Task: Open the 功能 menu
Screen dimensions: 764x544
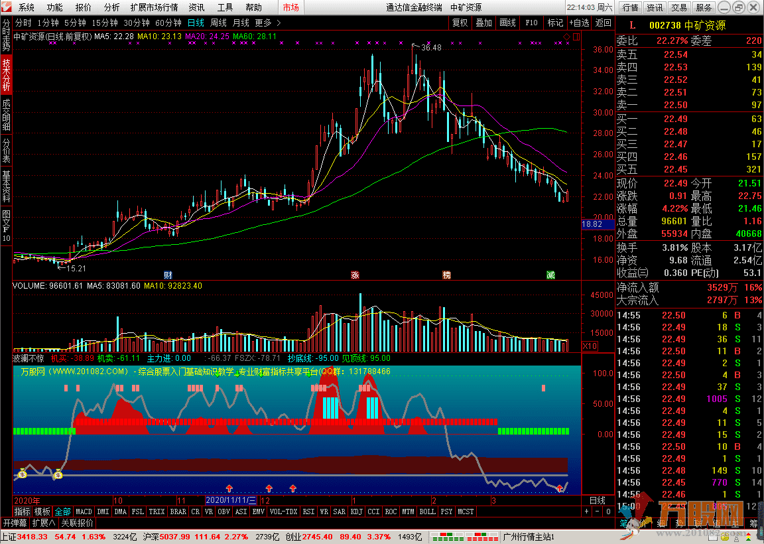Action: (x=54, y=7)
